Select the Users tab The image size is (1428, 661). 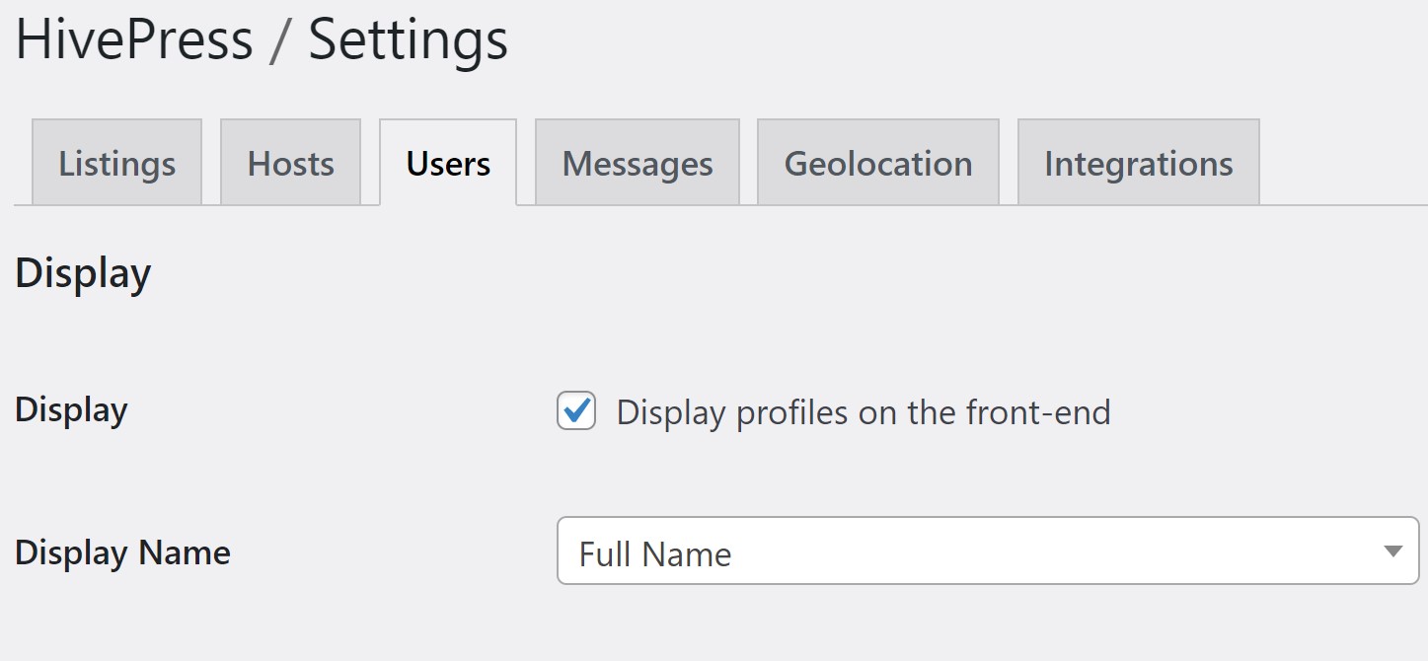click(x=448, y=163)
